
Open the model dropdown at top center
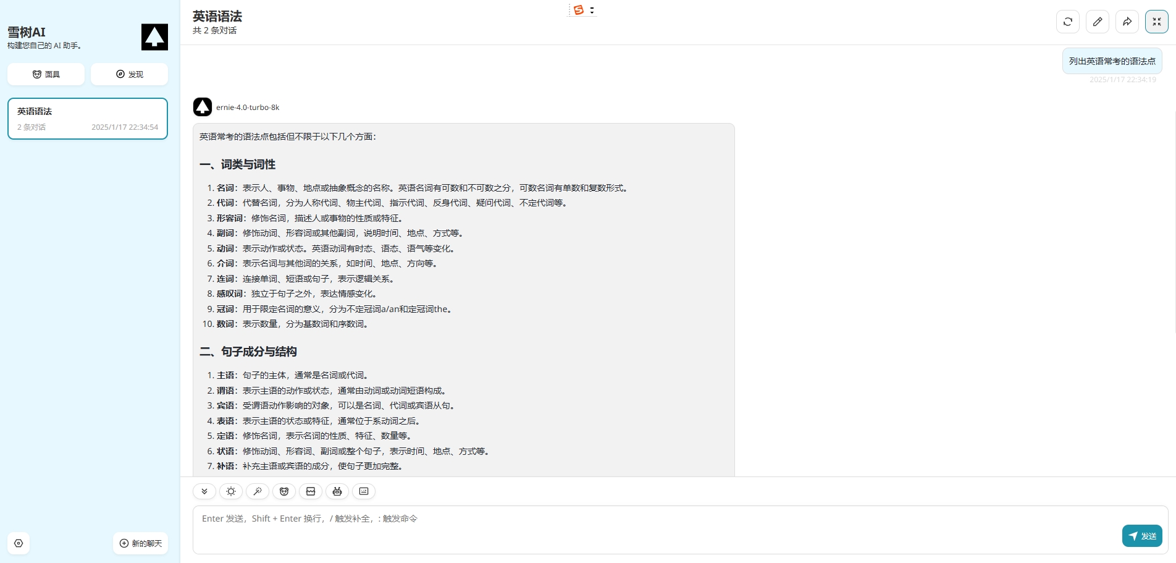pos(581,10)
